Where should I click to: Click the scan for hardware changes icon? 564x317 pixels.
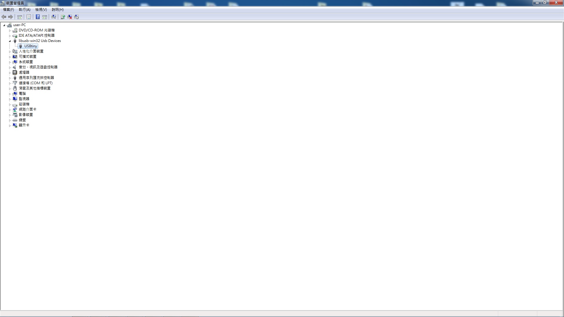click(53, 17)
